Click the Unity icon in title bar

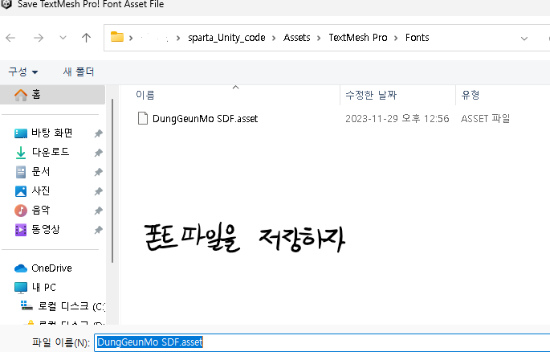(6, 4)
